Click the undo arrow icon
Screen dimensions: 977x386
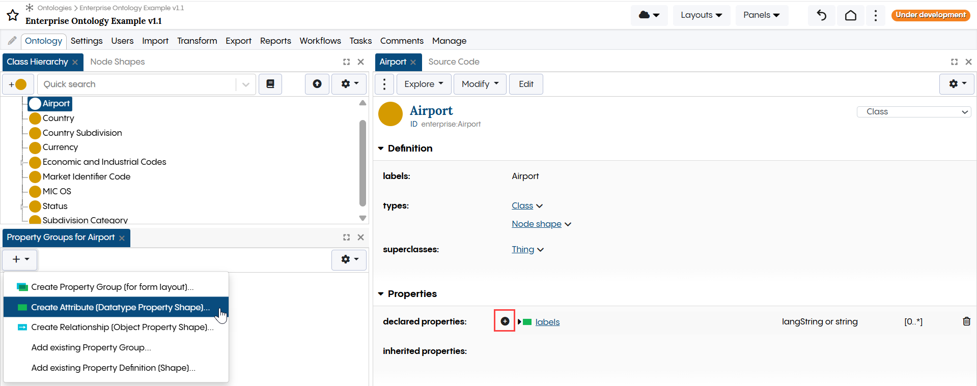click(x=822, y=15)
